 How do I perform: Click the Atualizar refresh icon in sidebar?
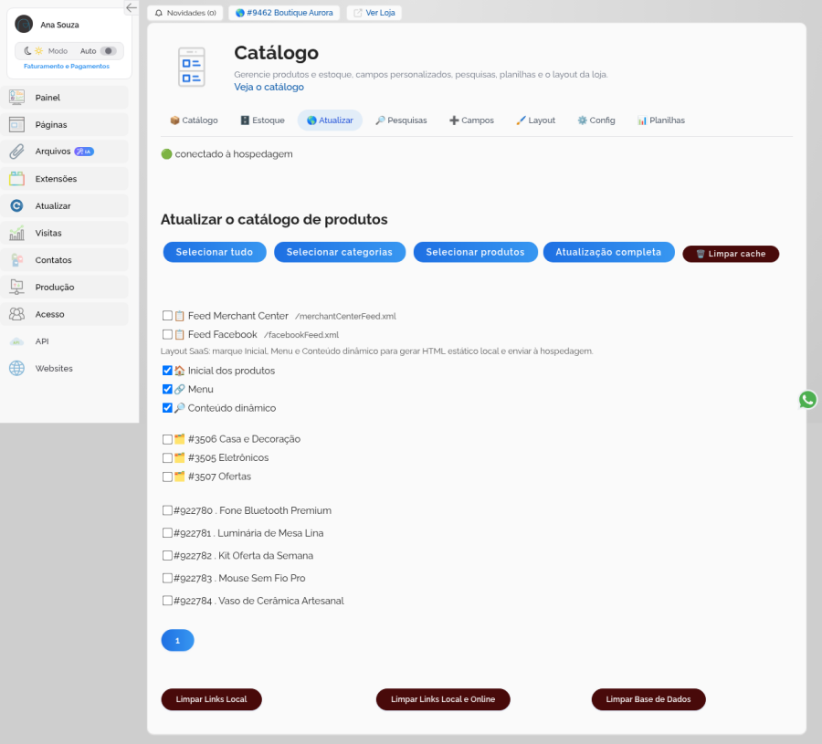click(x=16, y=206)
